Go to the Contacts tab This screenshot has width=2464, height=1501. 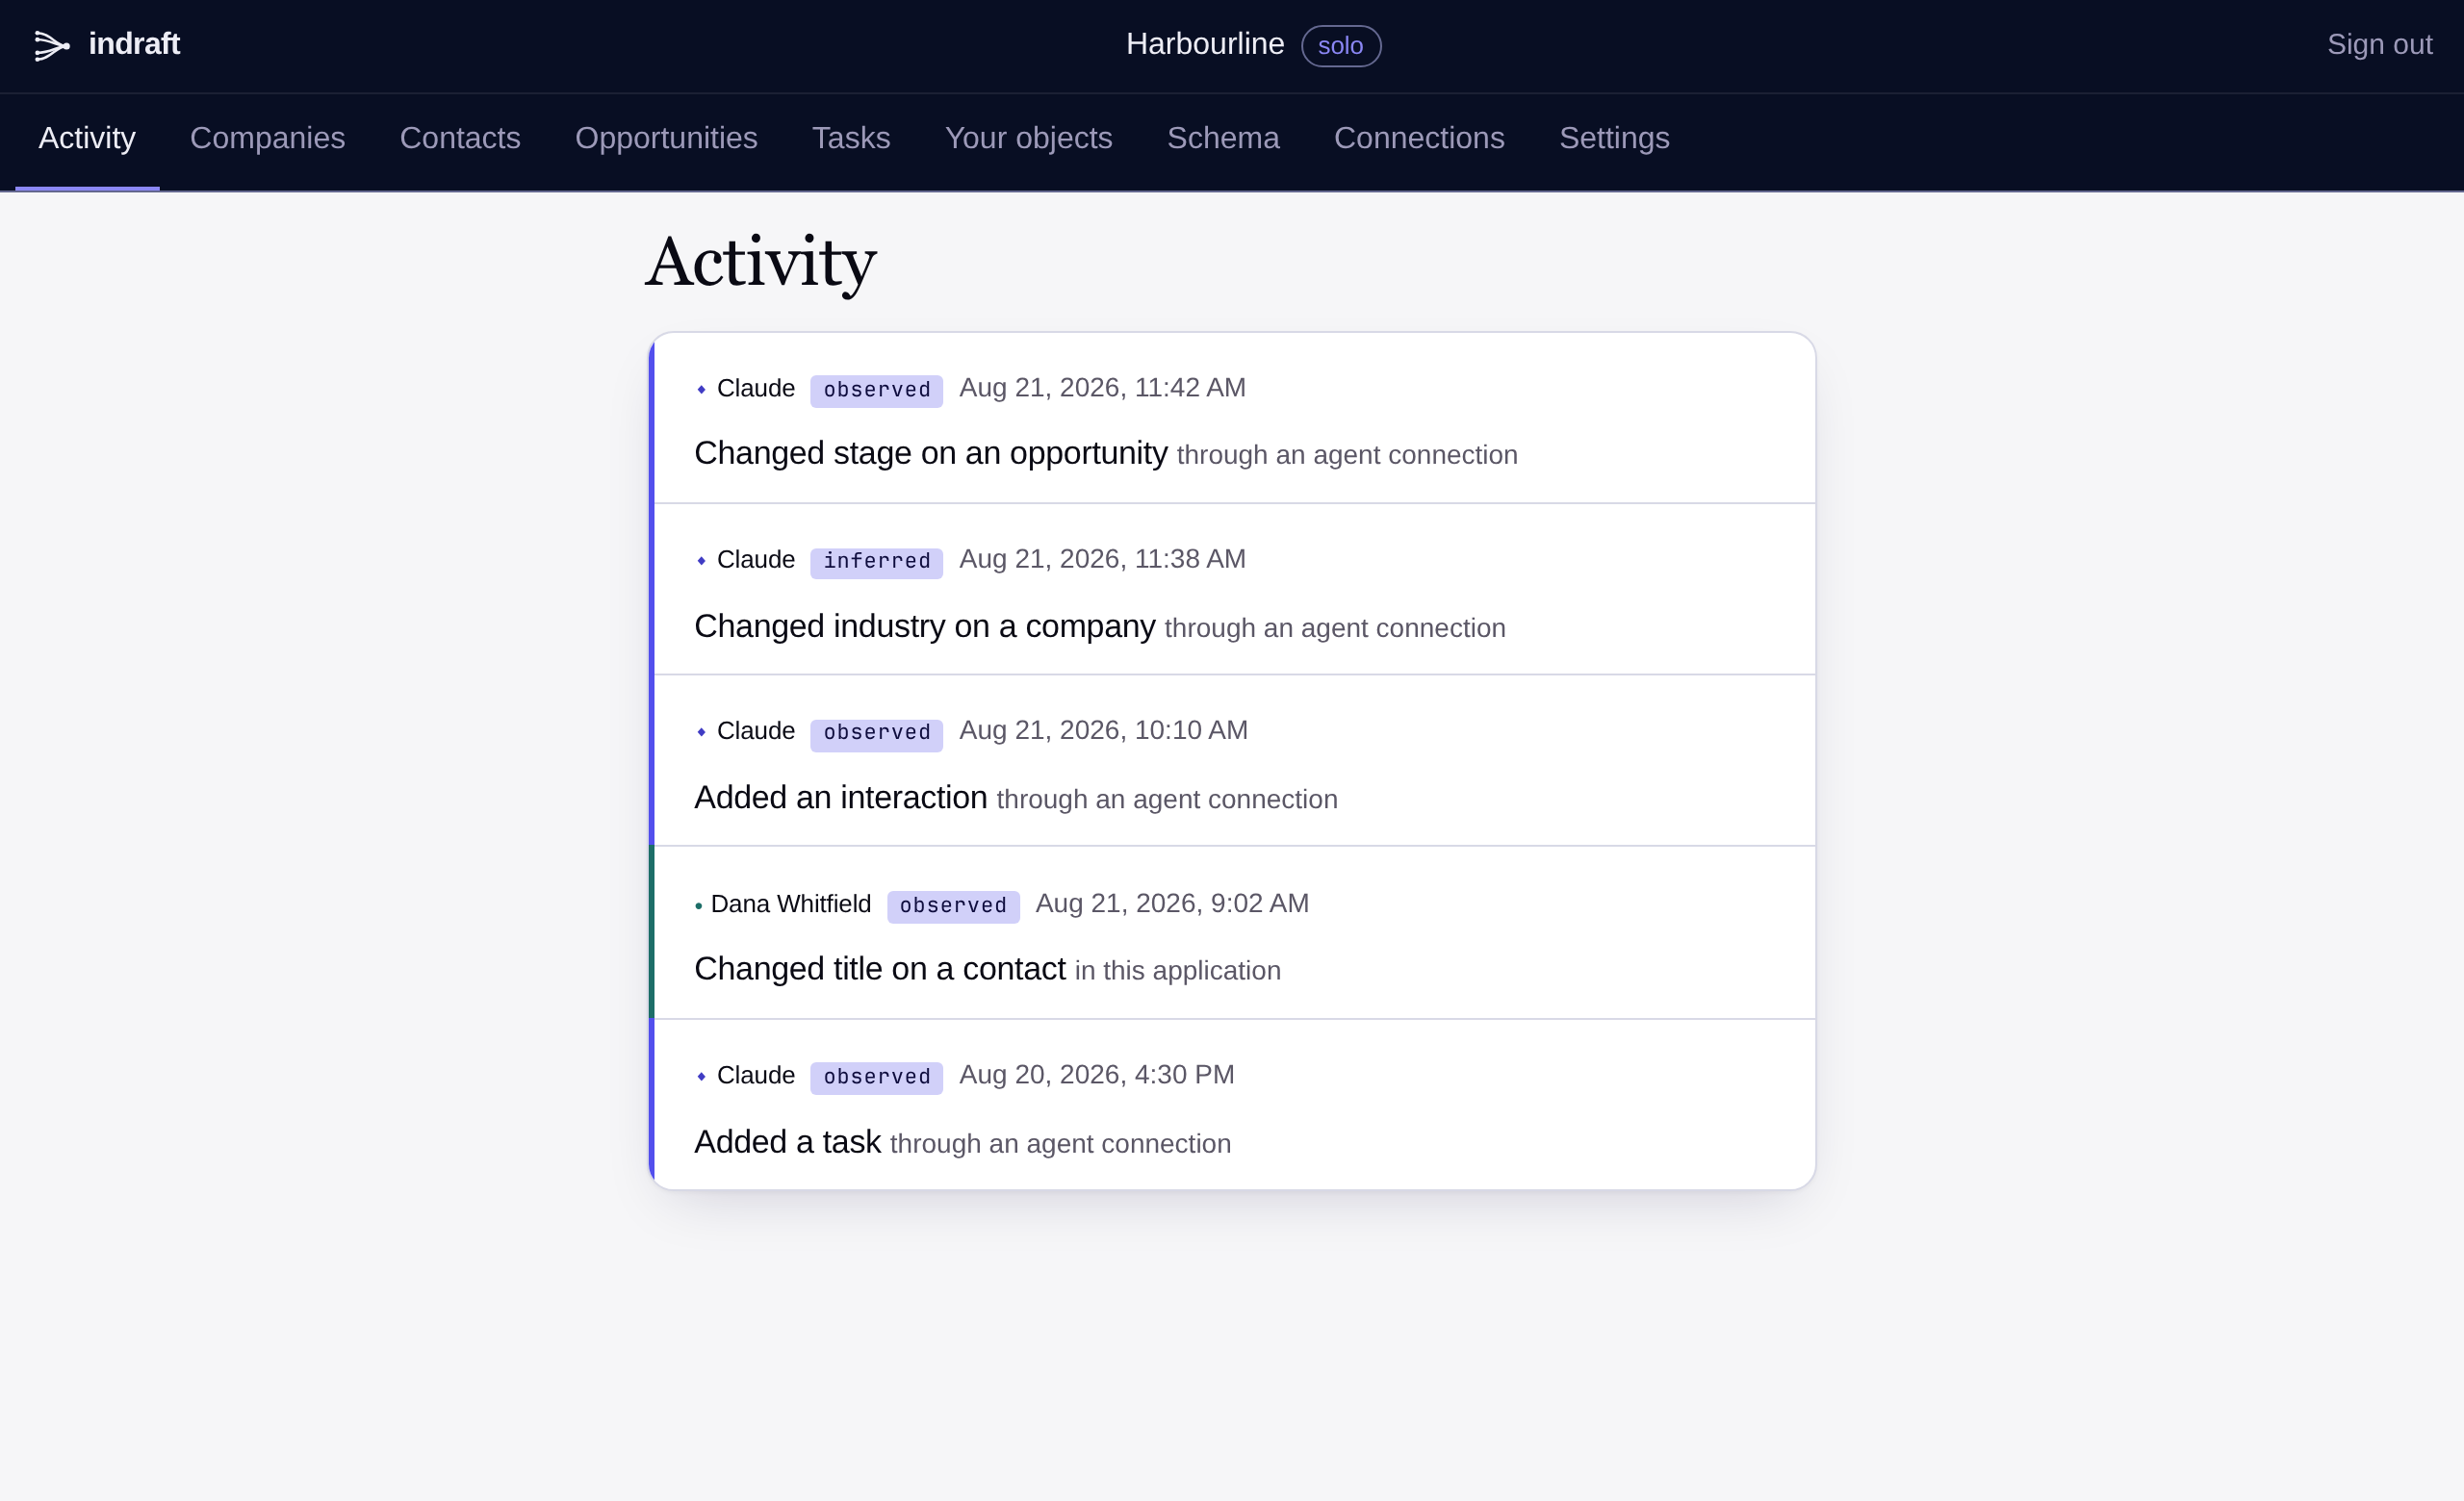click(x=460, y=138)
